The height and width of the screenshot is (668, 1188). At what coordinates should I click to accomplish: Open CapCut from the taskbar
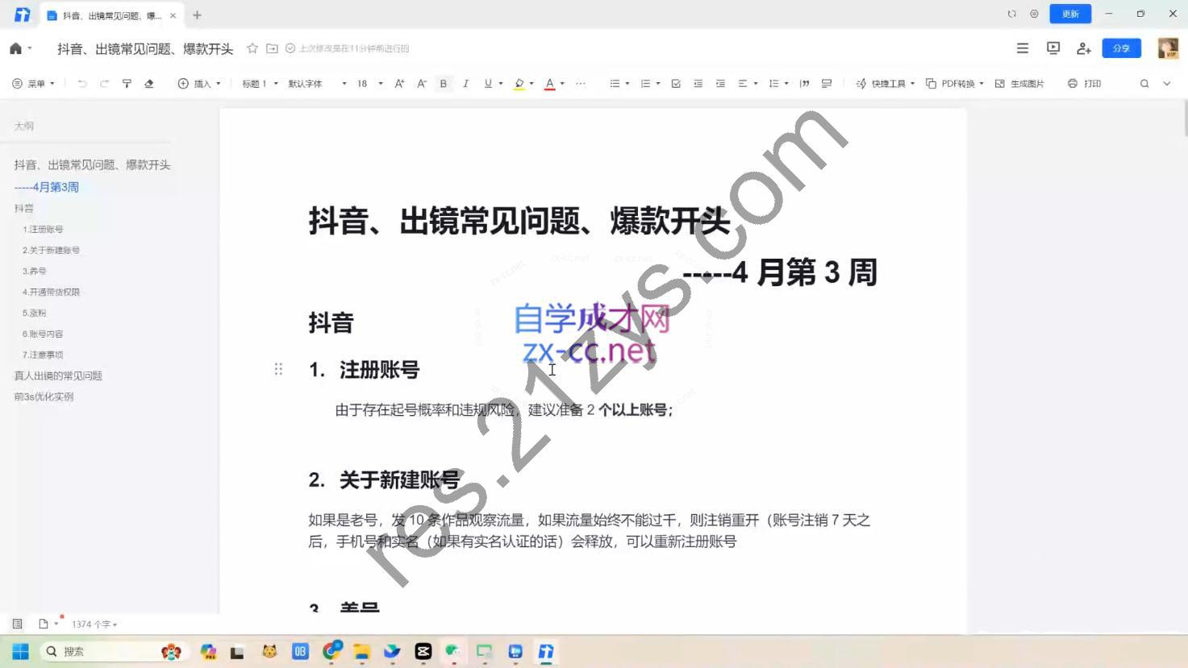423,651
